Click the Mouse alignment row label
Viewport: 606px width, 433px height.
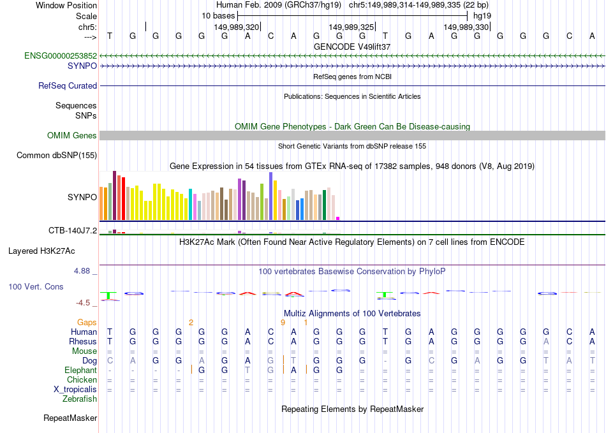85,351
